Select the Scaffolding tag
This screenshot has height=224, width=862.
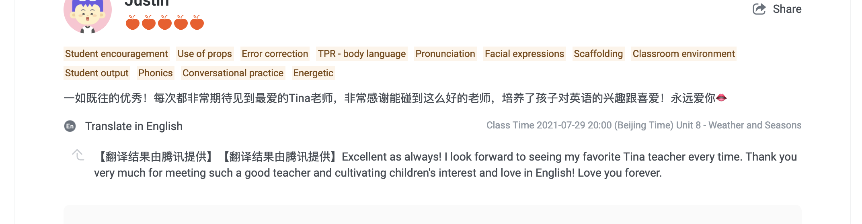[x=598, y=54]
